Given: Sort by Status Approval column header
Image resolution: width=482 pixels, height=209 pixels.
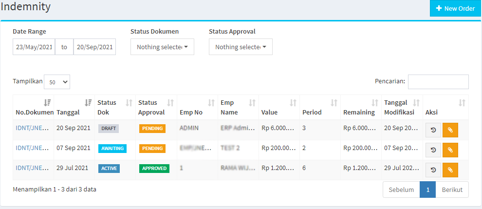Looking at the screenshot, I should point(156,108).
